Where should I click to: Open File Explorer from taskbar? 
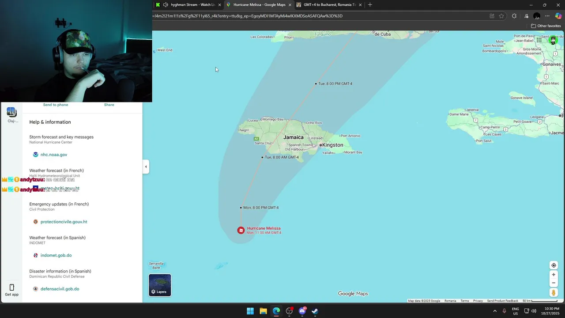pyautogui.click(x=263, y=311)
